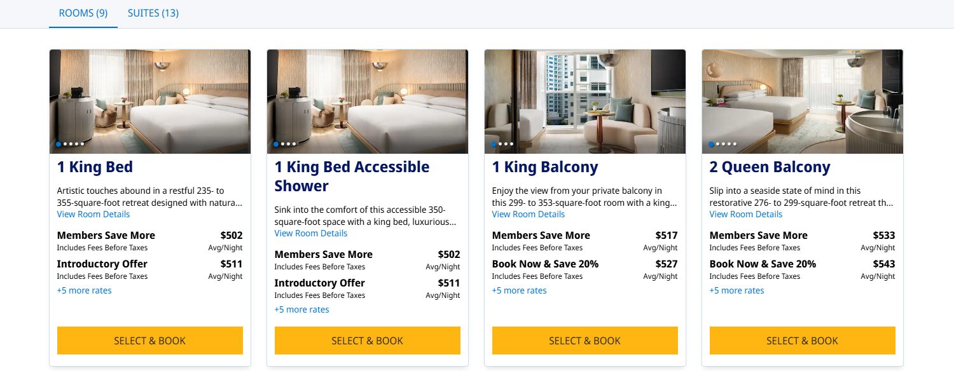Show +5 more rates for 2 Queen Balcony
The height and width of the screenshot is (371, 954).
(x=737, y=290)
